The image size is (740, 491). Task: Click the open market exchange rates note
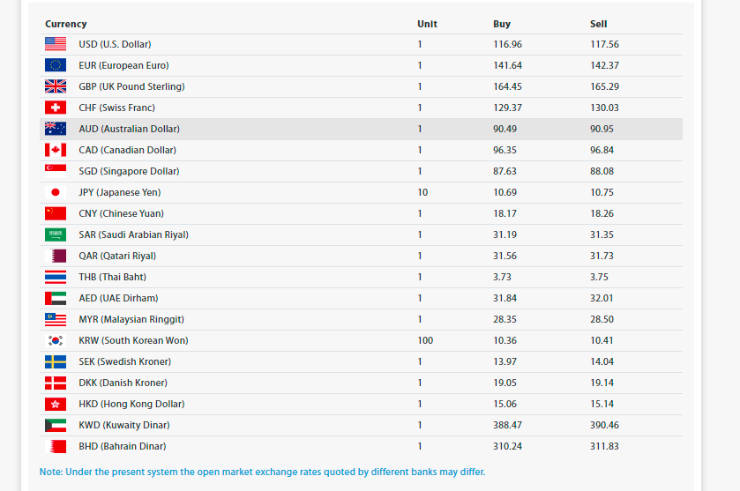263,472
